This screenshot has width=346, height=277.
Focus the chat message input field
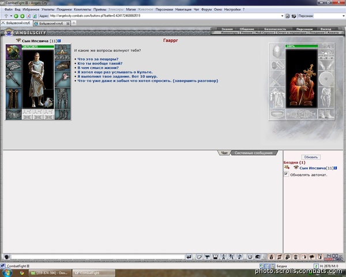98,257
